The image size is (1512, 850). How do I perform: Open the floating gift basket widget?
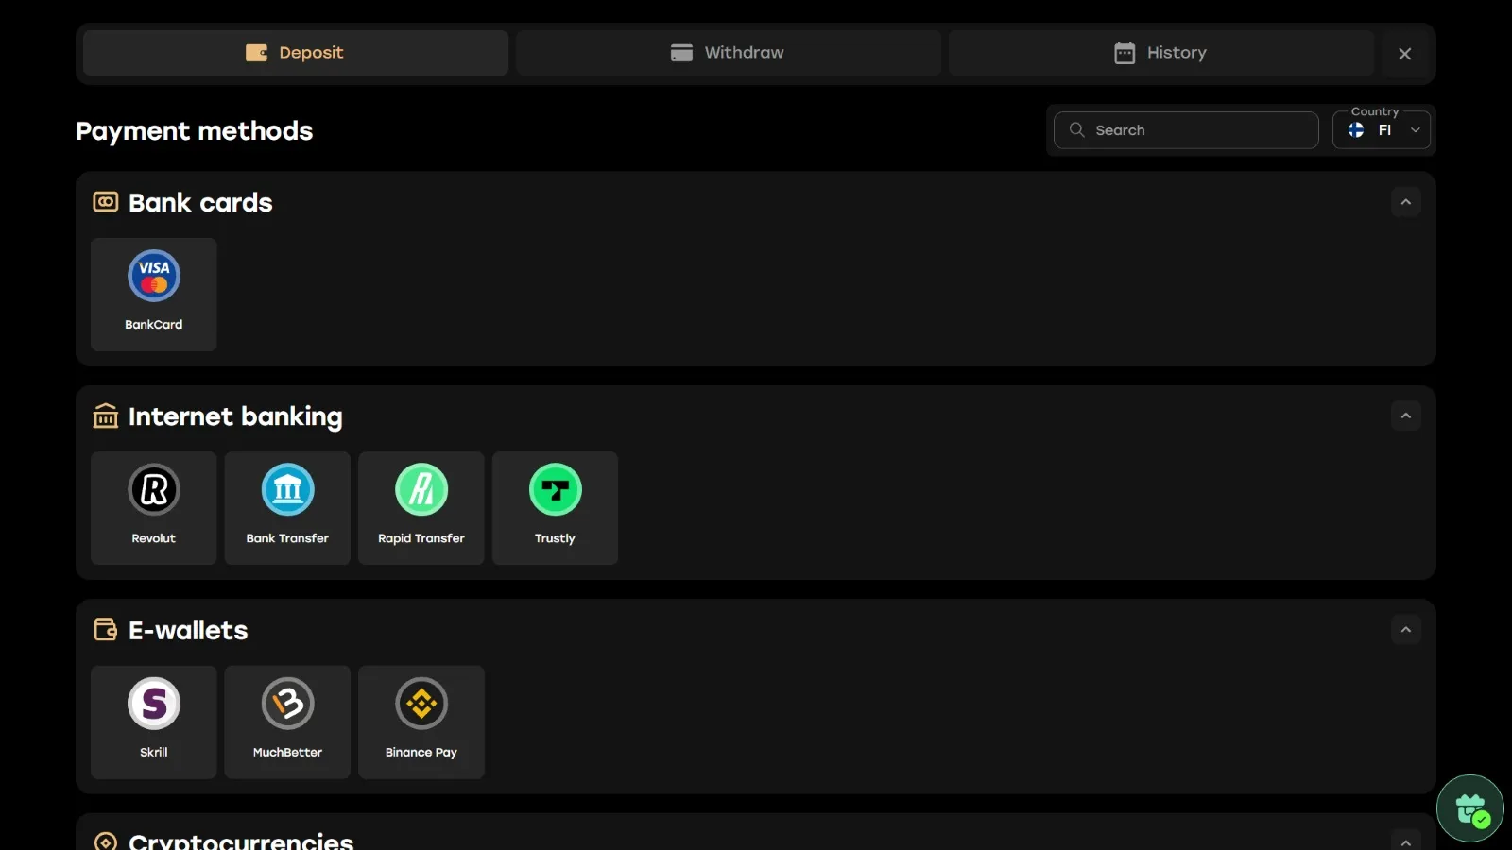[1469, 808]
